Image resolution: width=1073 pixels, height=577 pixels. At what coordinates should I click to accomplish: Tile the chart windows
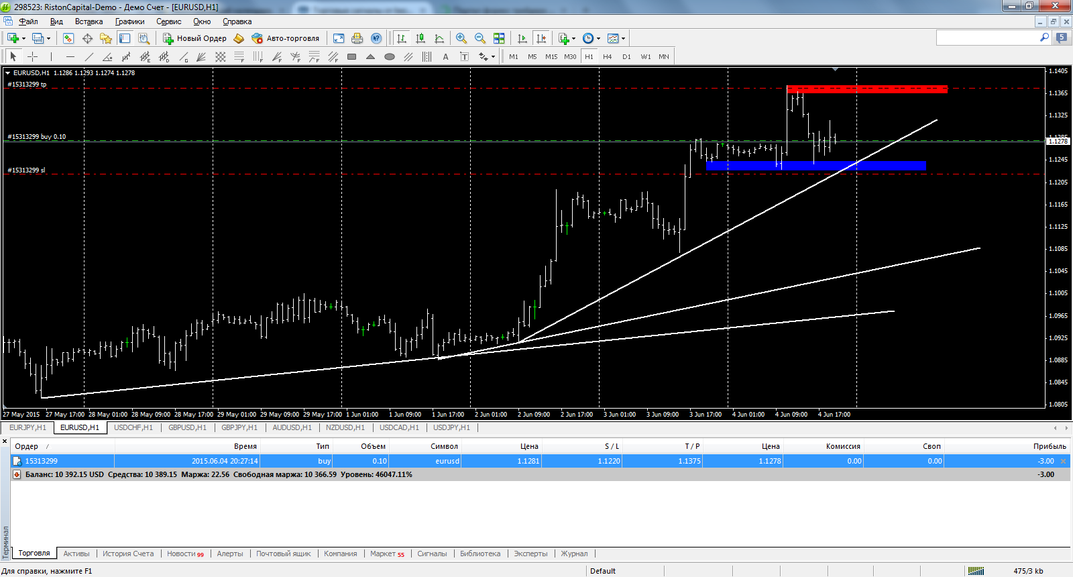click(x=499, y=38)
